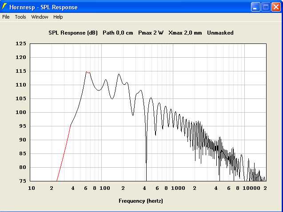Click the 'Pmax 2 W' label
This screenshot has width=283, height=212.
151,33
